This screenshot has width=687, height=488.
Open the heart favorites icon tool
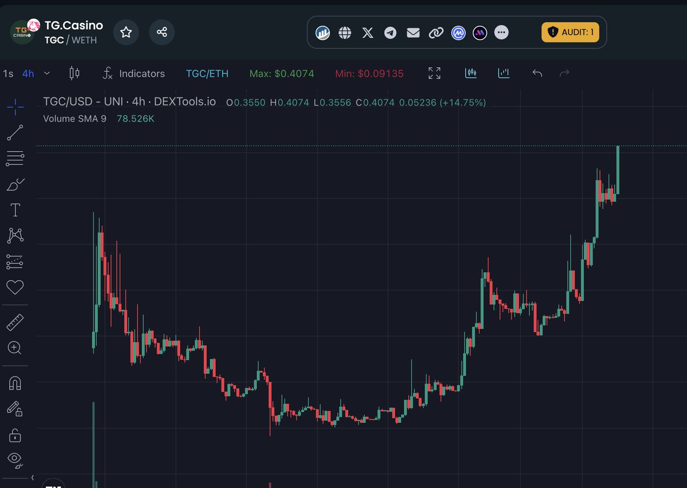[15, 287]
